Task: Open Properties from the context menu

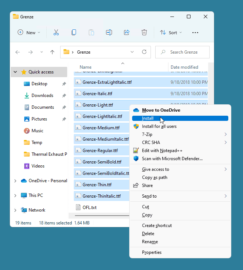Action: click(180, 252)
